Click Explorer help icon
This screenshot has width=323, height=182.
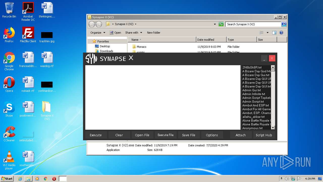(281, 33)
